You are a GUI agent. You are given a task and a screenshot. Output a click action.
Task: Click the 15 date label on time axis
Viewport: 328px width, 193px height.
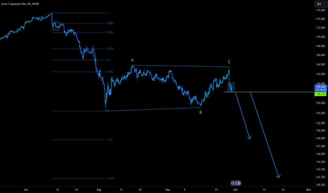(57, 190)
